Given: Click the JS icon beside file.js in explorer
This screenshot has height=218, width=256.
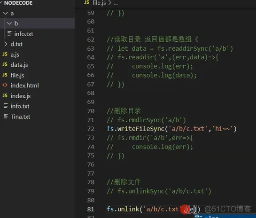Looking at the screenshot, I should 5,75.
